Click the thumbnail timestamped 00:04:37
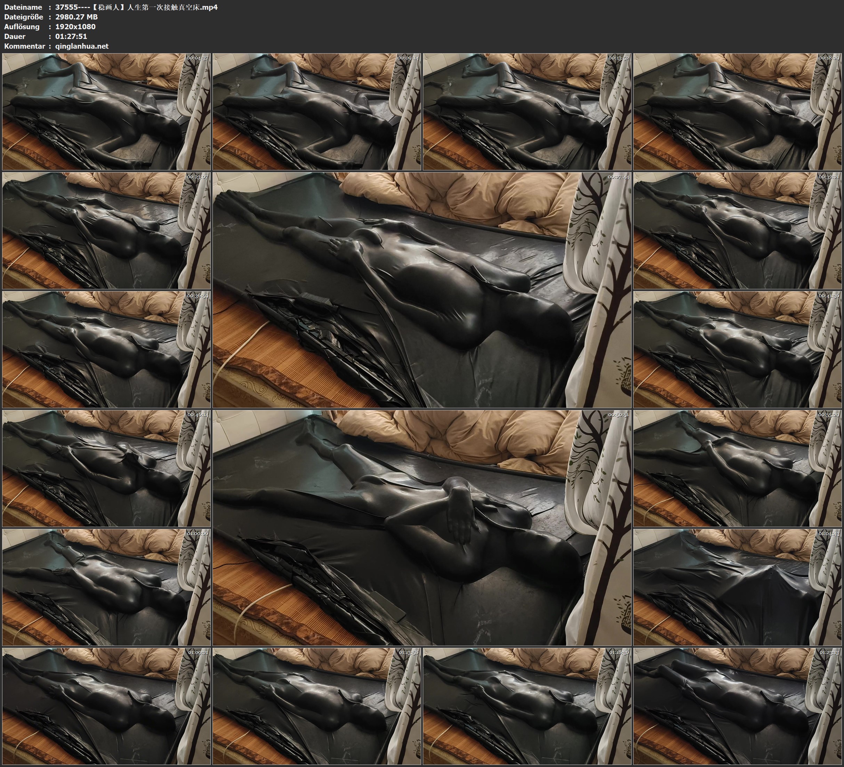This screenshot has width=844, height=767. click(x=106, y=111)
